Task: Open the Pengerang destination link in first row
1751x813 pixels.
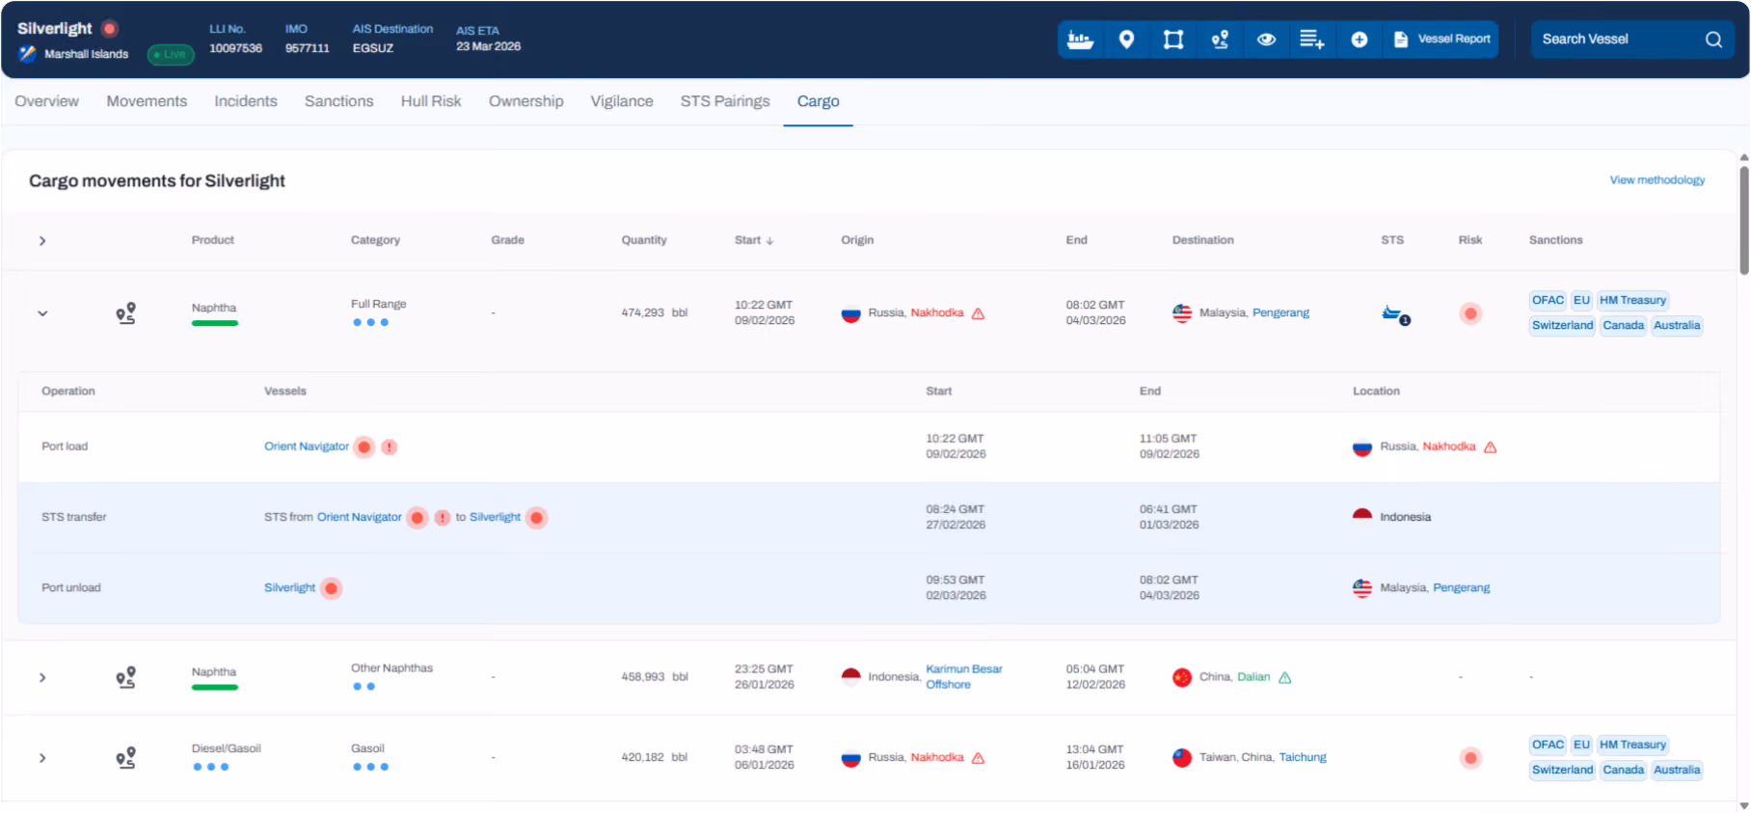Action: [x=1280, y=312]
